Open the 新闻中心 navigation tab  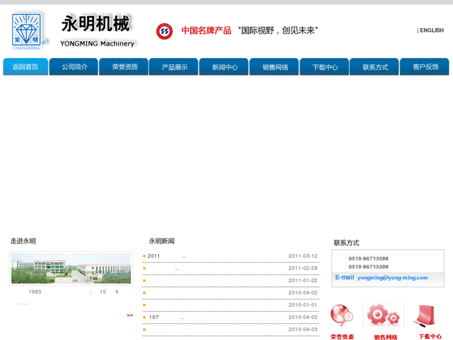pyautogui.click(x=224, y=67)
